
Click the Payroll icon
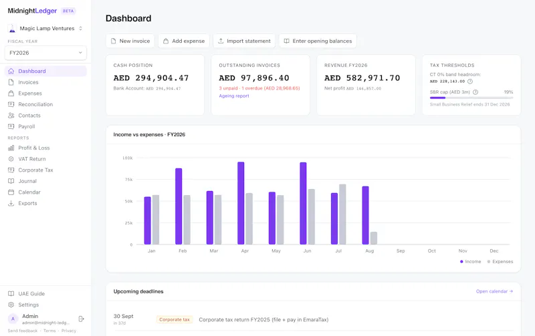11,126
